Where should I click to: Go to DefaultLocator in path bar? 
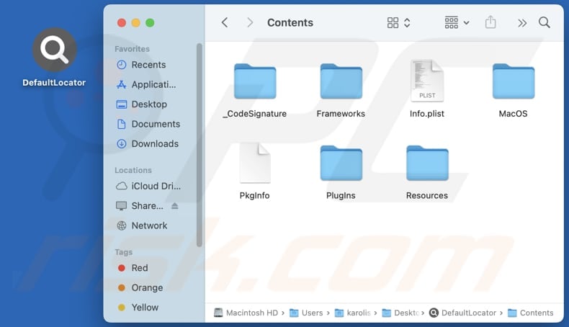click(x=462, y=313)
